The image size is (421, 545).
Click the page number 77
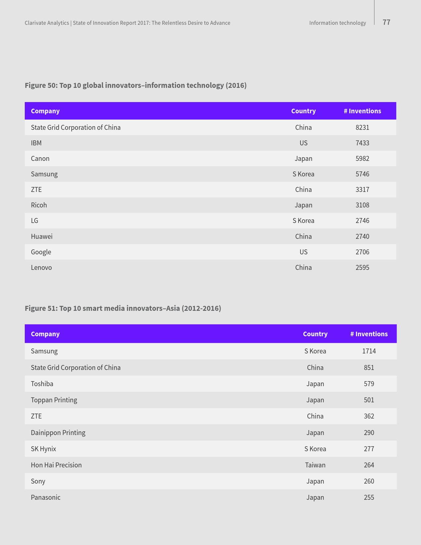pyautogui.click(x=386, y=22)
